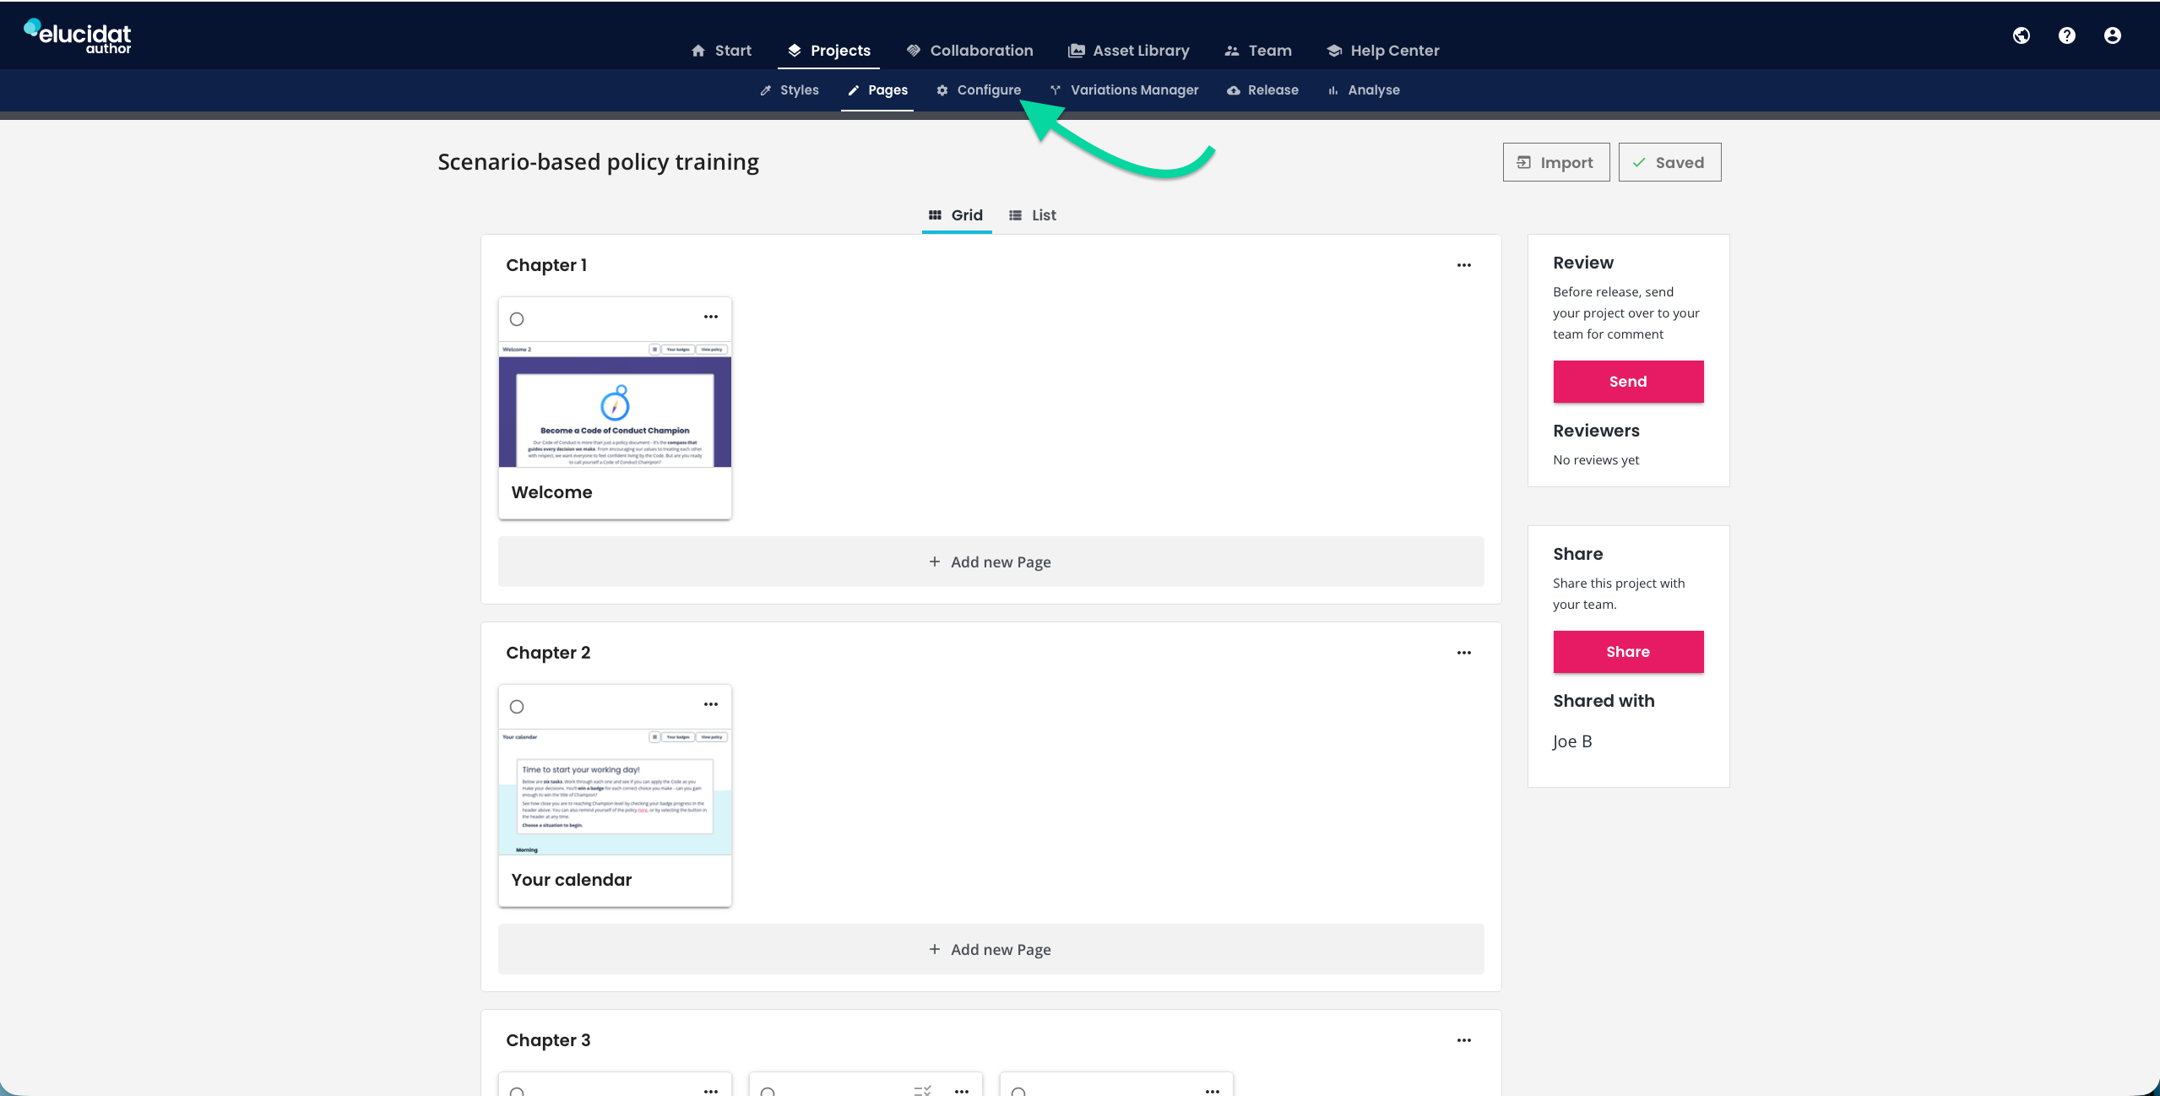Select the Welcome page radio circle

click(x=517, y=319)
